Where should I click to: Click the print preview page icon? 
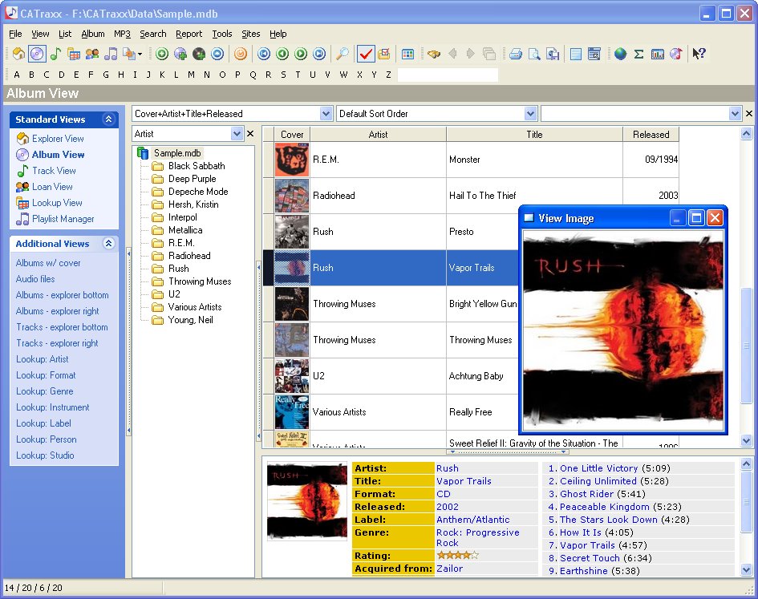[x=534, y=54]
